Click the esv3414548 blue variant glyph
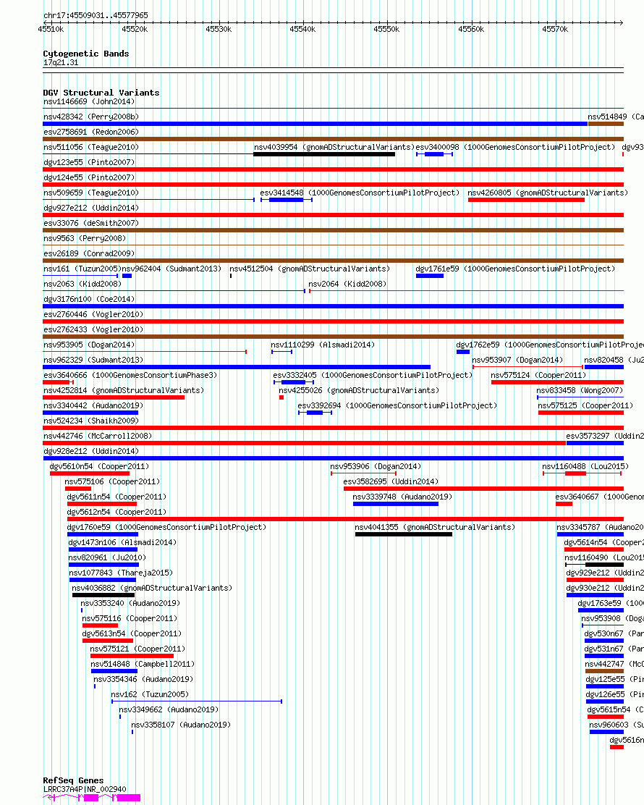Image resolution: width=644 pixels, height=805 pixels. 287,200
